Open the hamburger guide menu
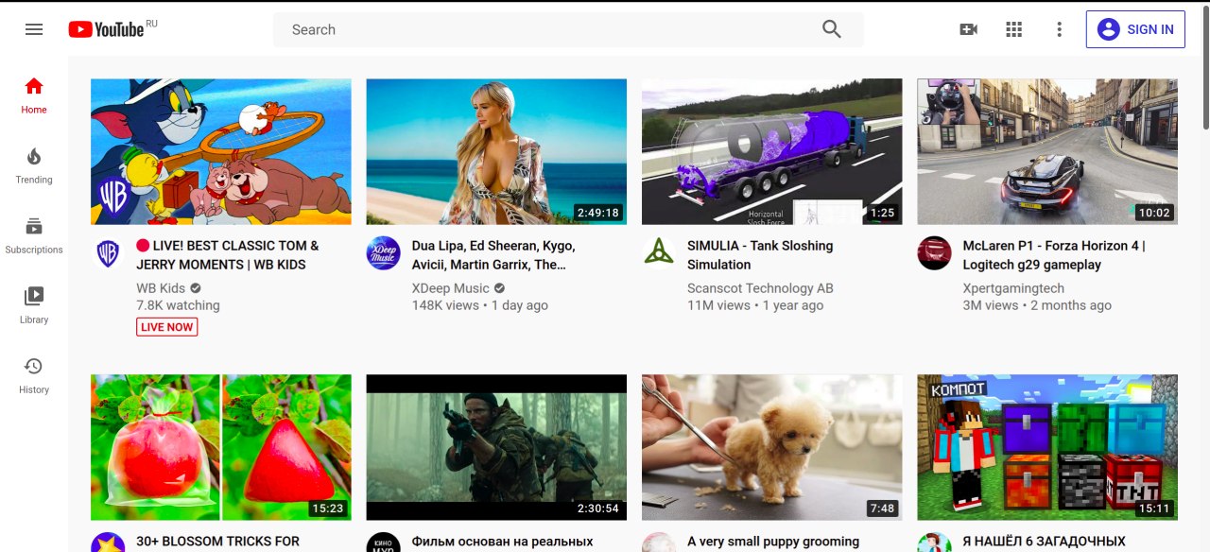 click(34, 29)
